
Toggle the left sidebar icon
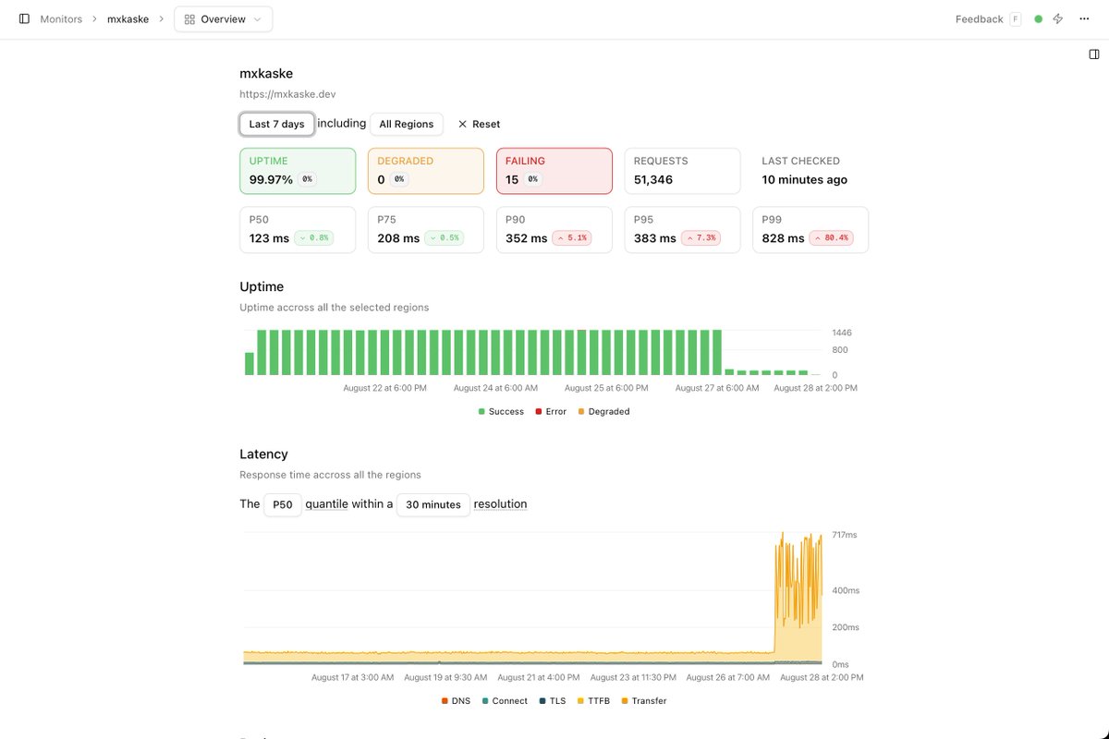pyautogui.click(x=24, y=18)
